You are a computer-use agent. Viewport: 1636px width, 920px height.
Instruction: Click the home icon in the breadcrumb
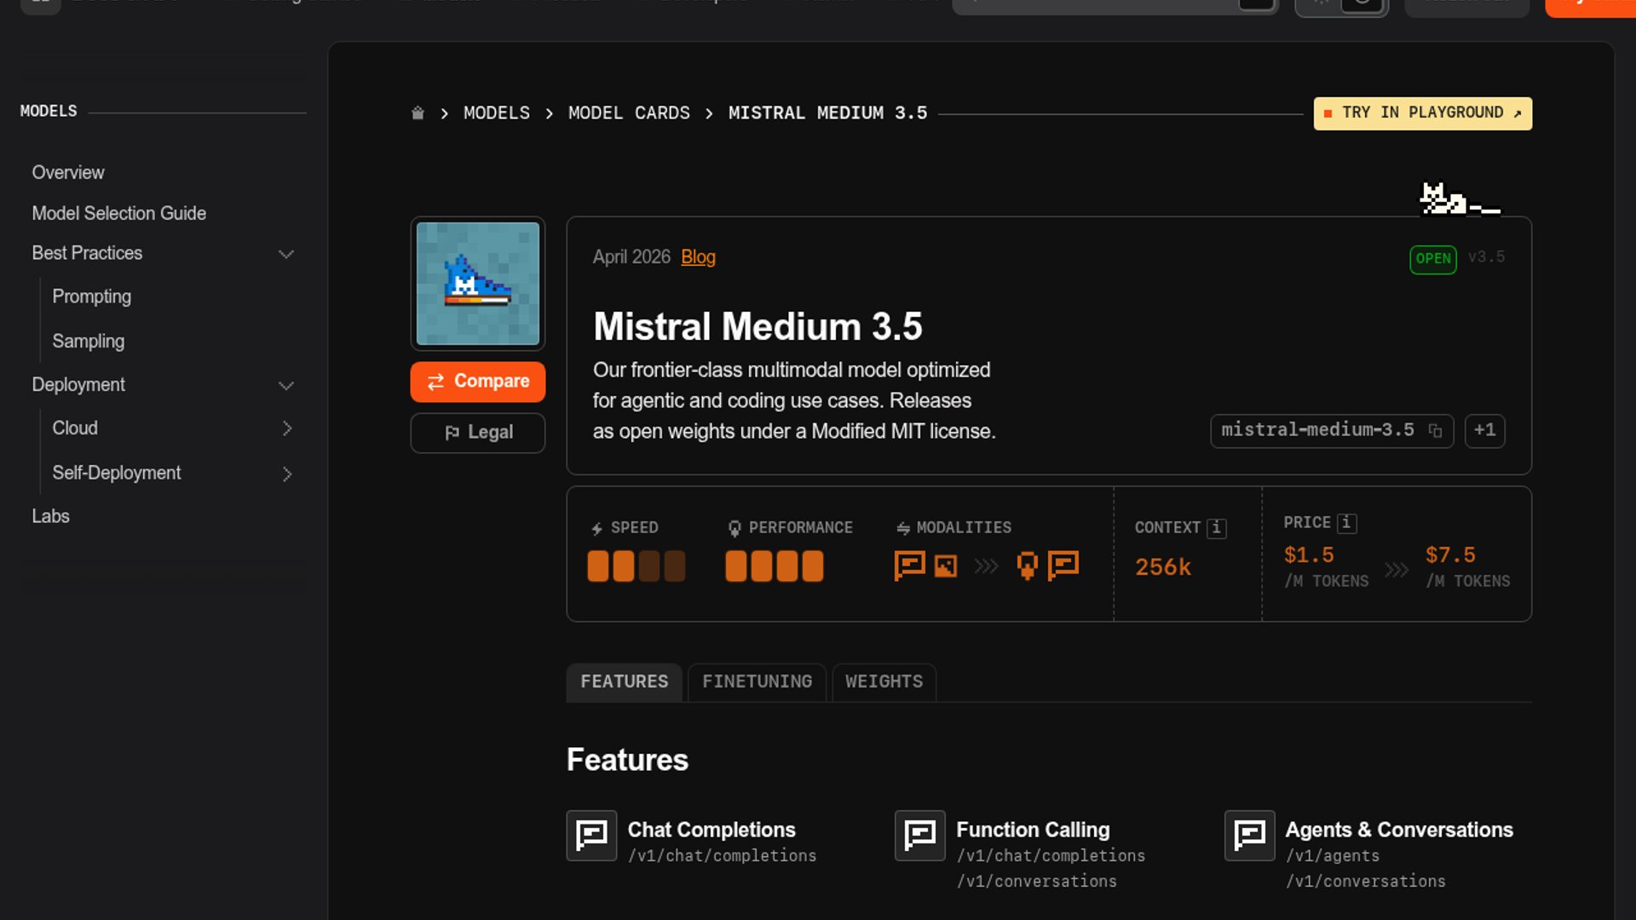(x=418, y=112)
